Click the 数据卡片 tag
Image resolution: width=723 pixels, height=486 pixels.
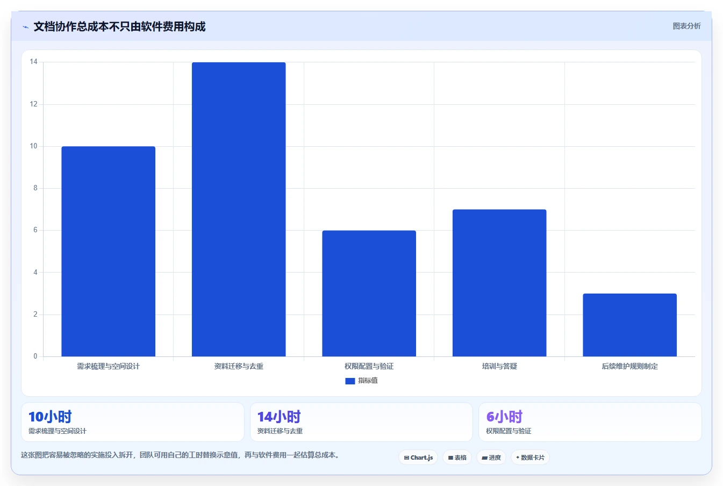(x=530, y=458)
